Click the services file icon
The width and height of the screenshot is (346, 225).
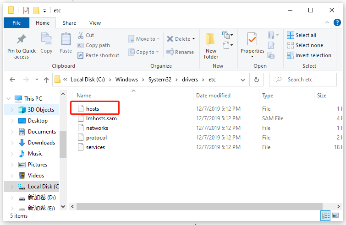(x=81, y=147)
